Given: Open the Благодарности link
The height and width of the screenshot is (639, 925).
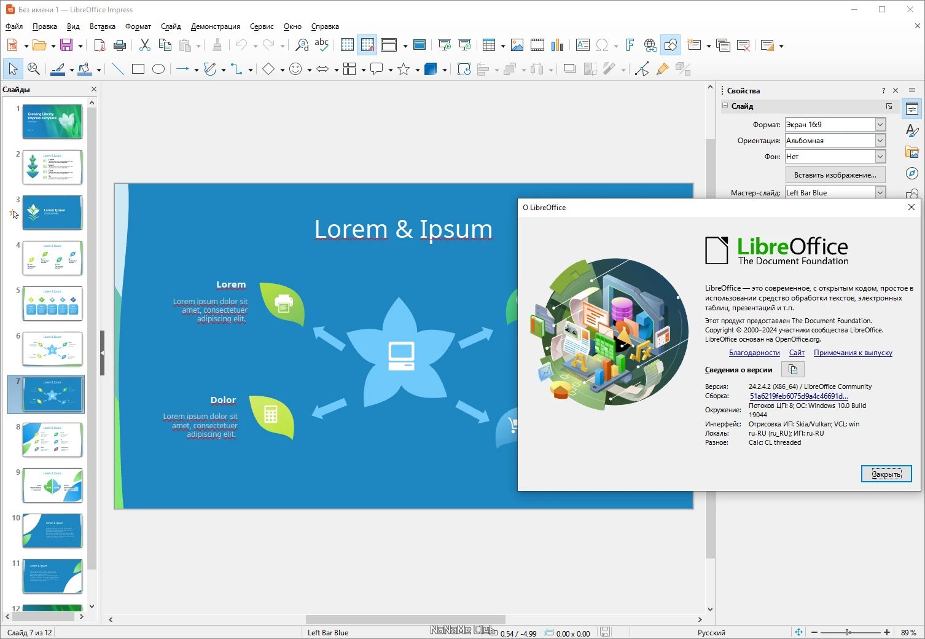Looking at the screenshot, I should pos(754,353).
